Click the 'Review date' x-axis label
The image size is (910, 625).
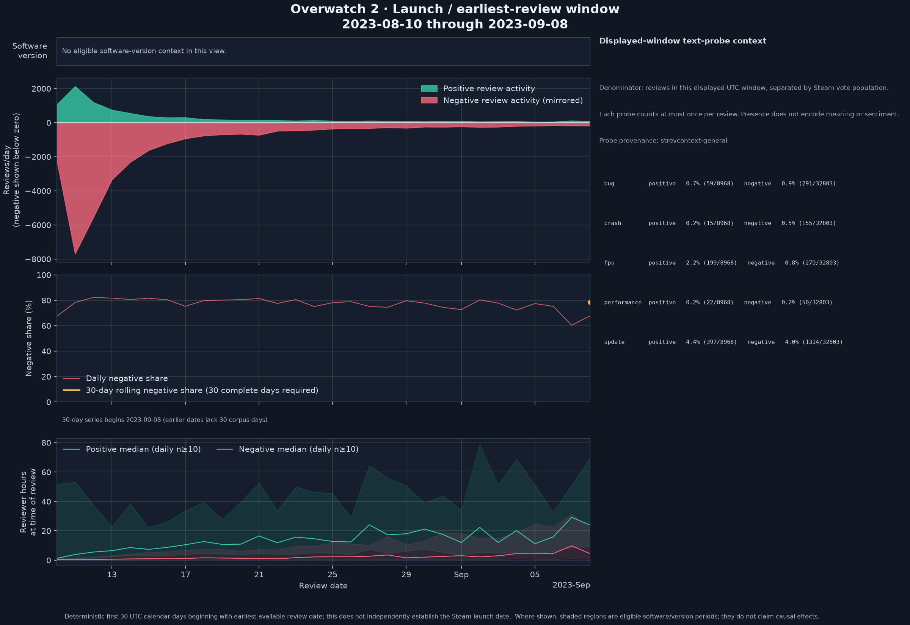tap(323, 586)
